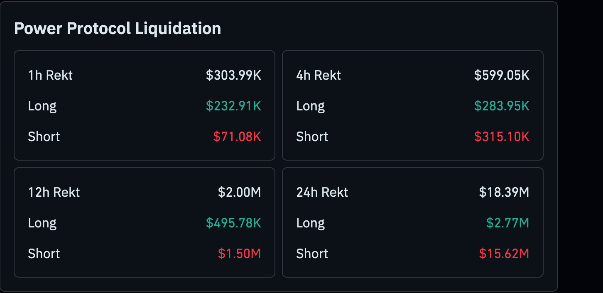Select the 4h Rekt card
The width and height of the screenshot is (603, 293).
click(412, 105)
